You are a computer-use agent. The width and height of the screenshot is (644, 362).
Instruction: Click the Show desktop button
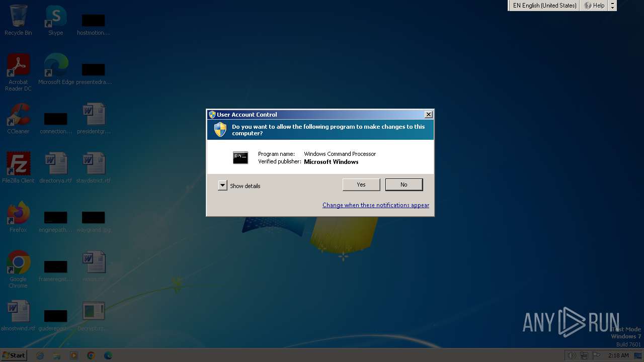638,355
